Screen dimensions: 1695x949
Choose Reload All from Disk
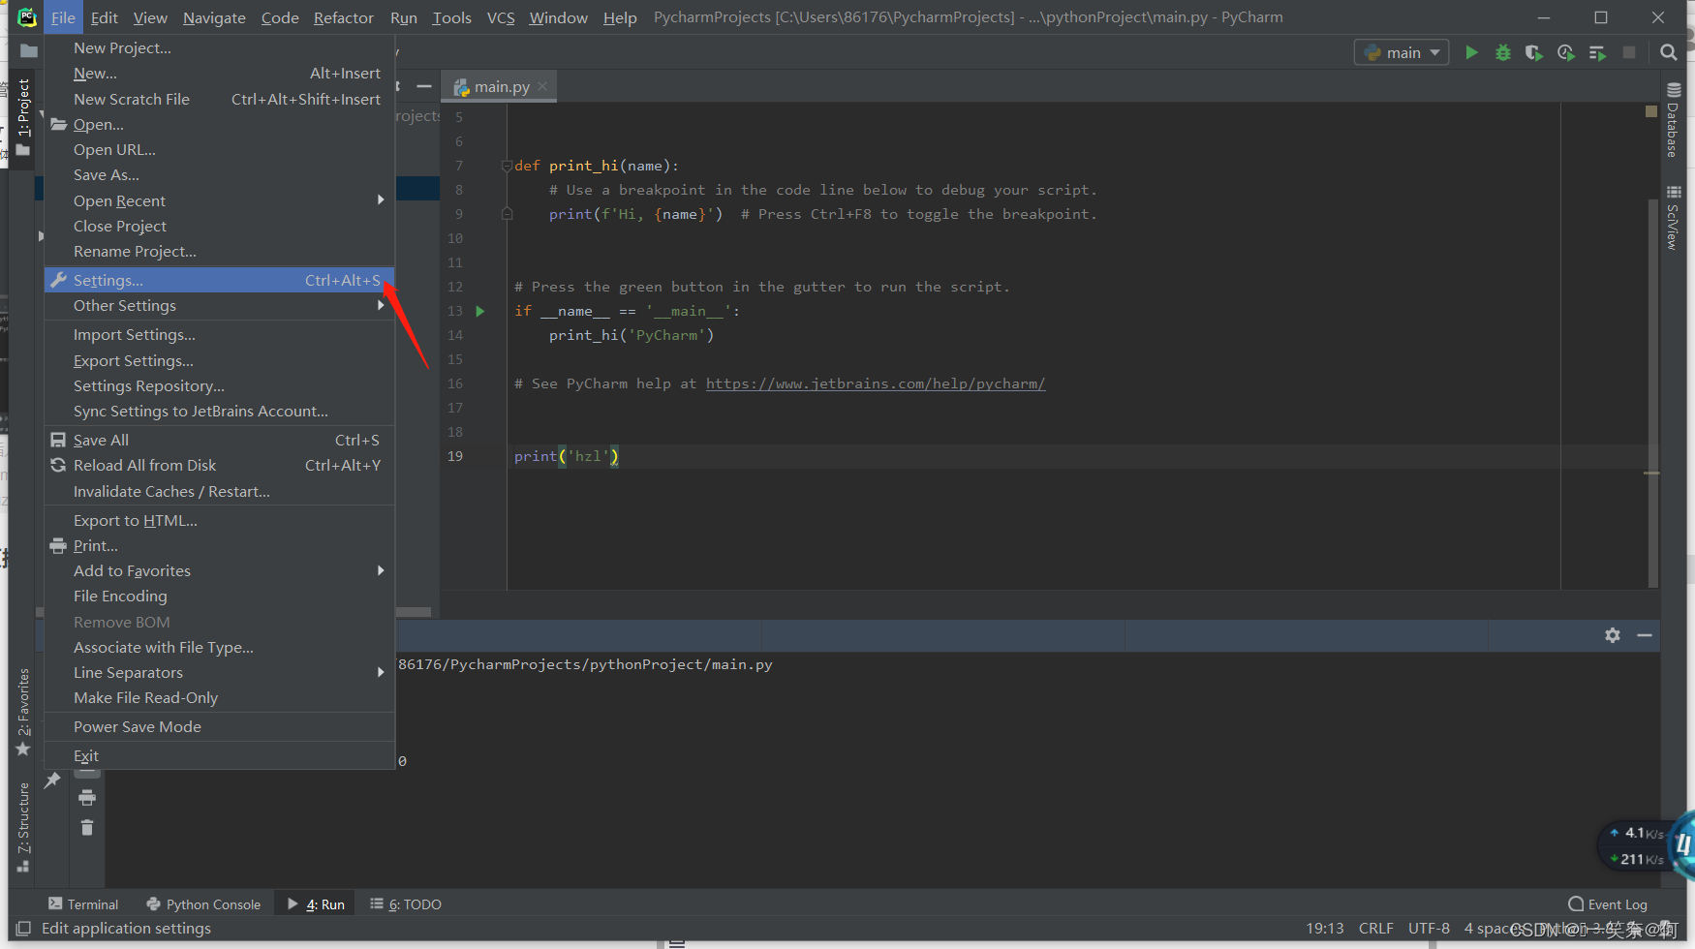pos(220,465)
